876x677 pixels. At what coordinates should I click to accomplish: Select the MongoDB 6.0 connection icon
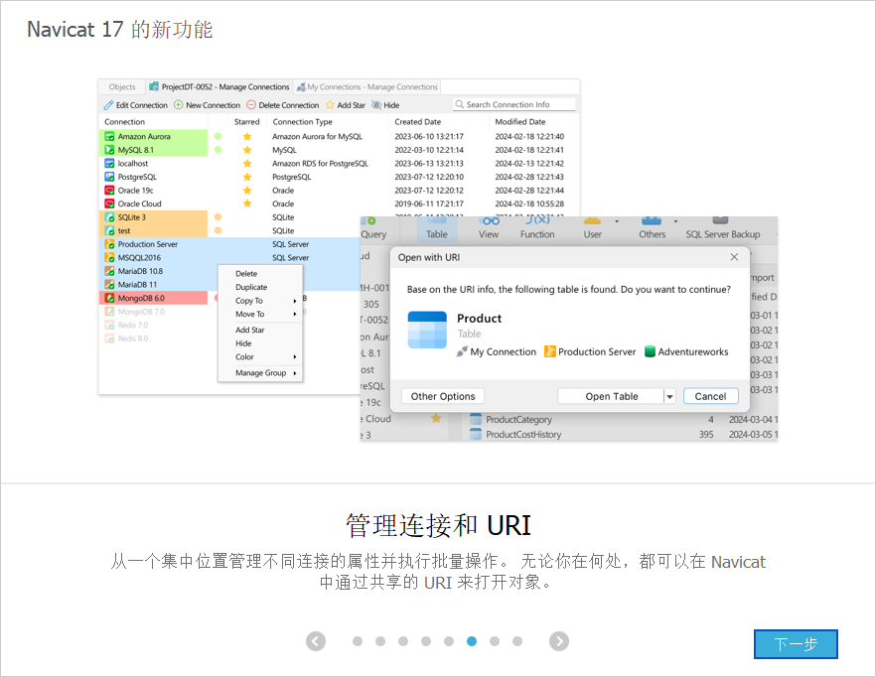click(109, 298)
